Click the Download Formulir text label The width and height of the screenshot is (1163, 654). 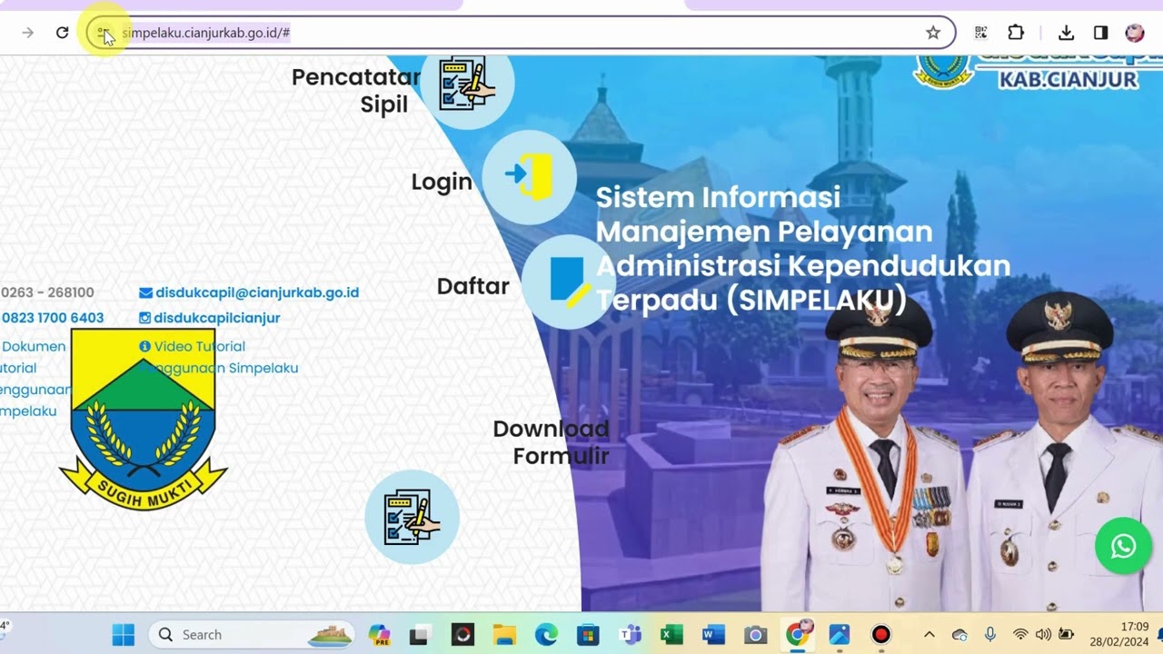coord(552,442)
